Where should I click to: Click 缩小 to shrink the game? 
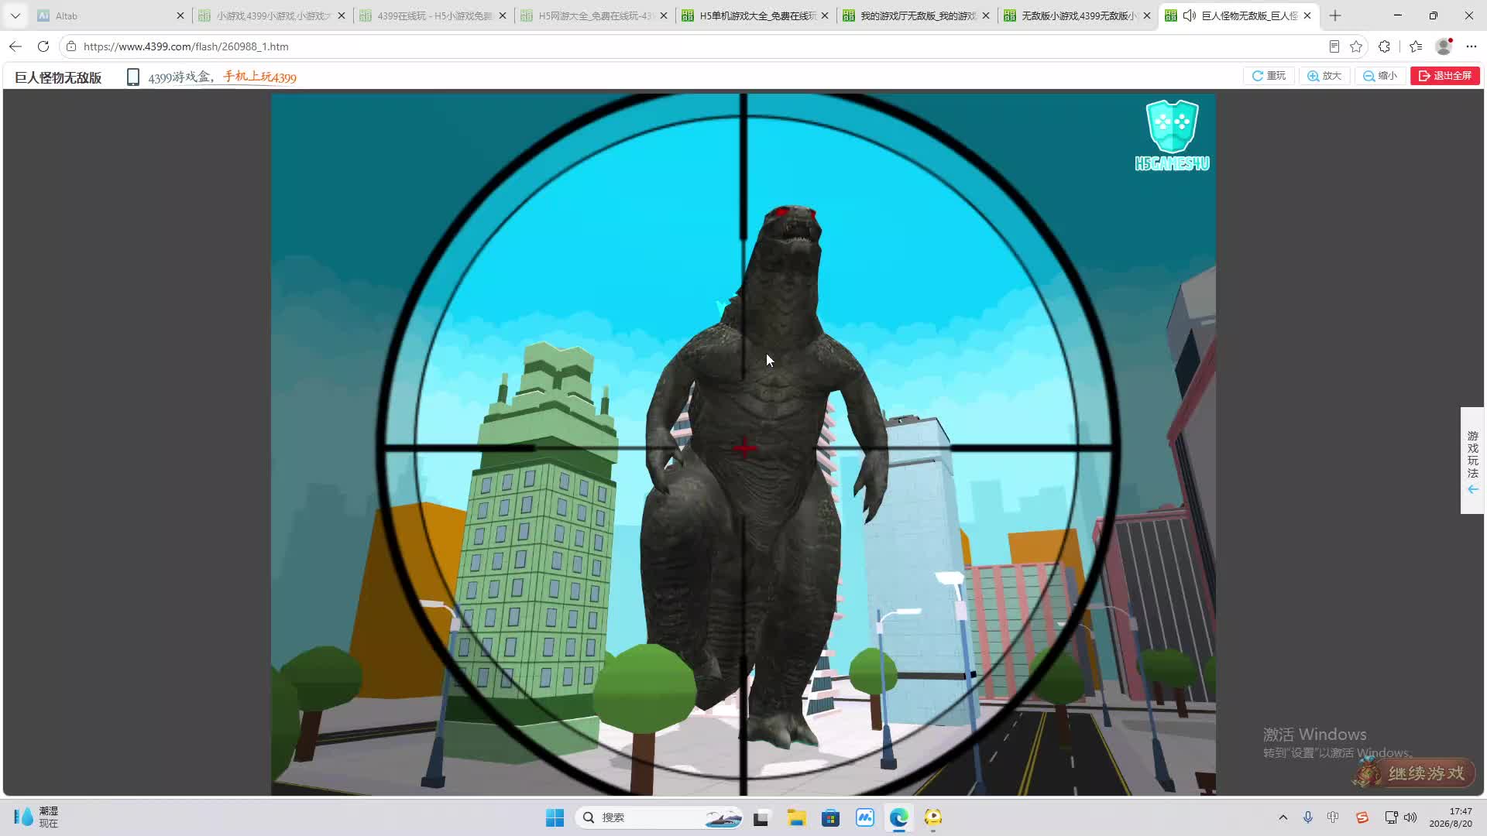click(1380, 76)
